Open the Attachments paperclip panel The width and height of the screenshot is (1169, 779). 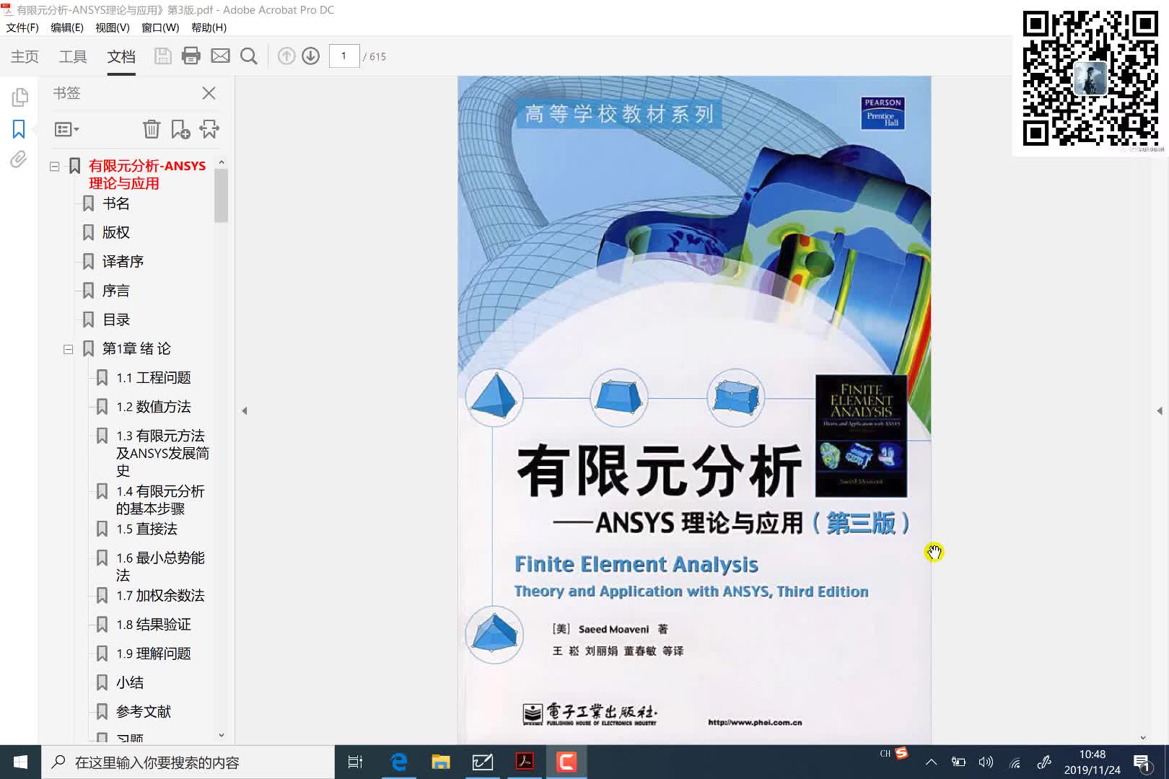tap(19, 159)
